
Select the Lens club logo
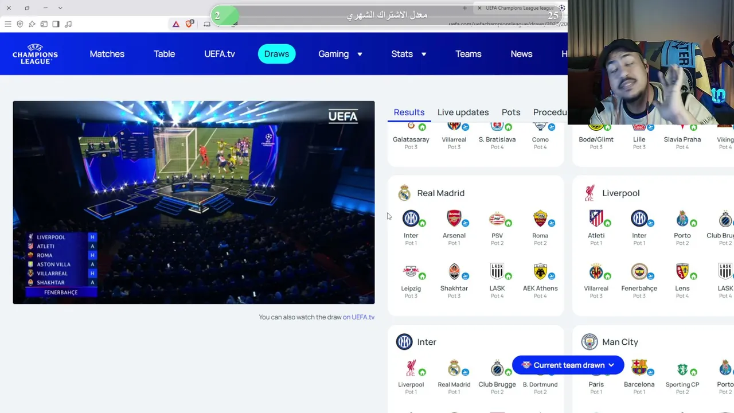pos(682,271)
